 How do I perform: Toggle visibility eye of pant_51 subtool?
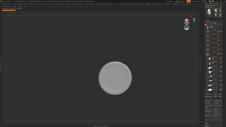(x=221, y=58)
